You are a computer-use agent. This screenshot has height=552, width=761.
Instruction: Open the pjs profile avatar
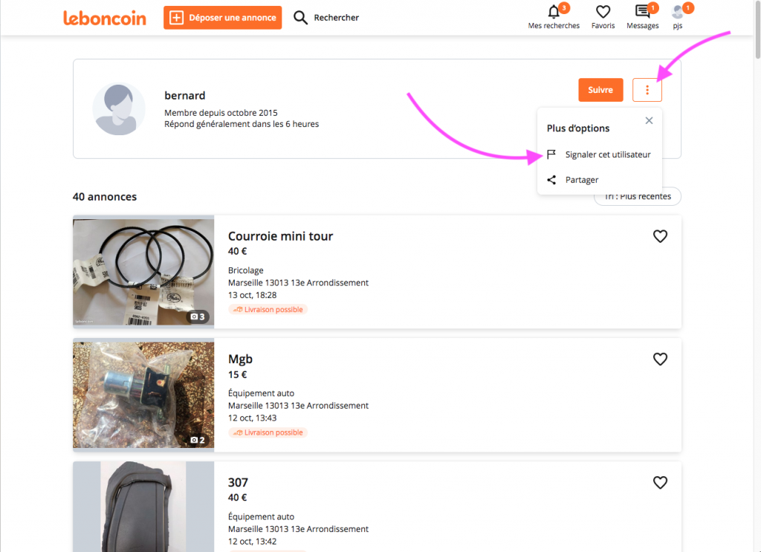[x=678, y=12]
